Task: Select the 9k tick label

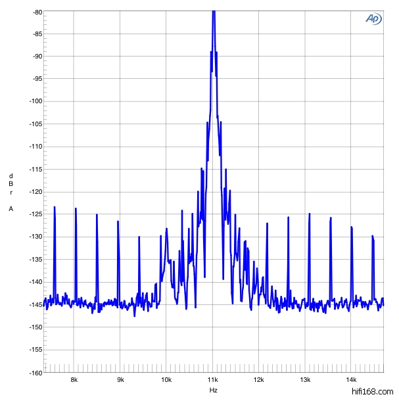Action: (120, 379)
